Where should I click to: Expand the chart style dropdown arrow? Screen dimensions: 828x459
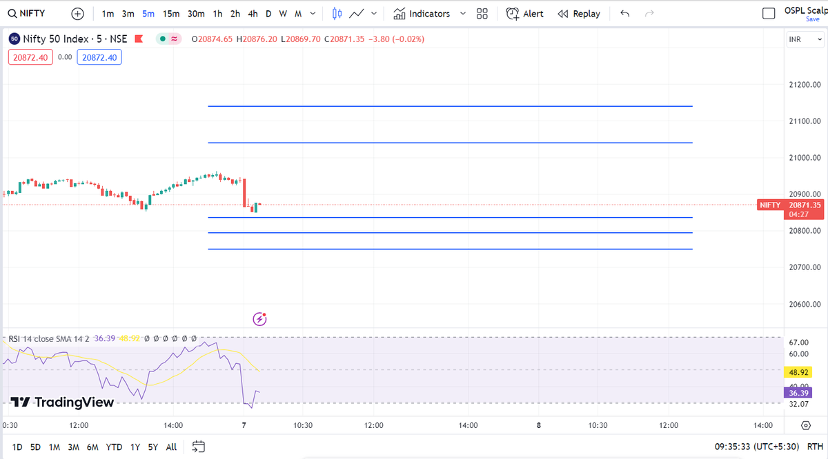[x=375, y=14]
